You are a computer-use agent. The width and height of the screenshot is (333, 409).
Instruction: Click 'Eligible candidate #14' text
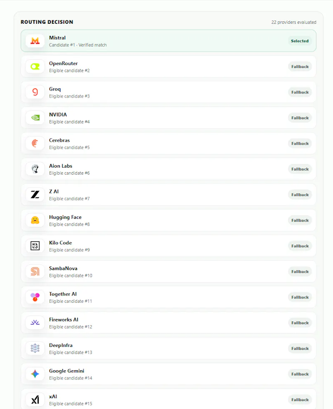71,378
